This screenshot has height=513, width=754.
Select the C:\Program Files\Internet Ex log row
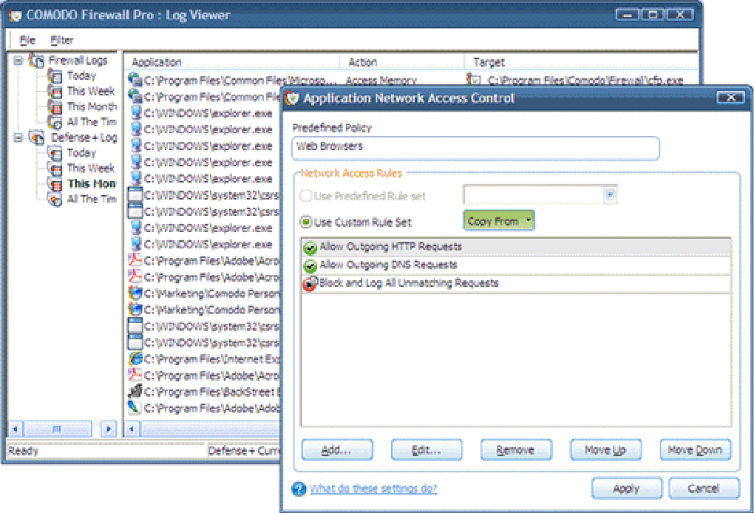[x=203, y=359]
